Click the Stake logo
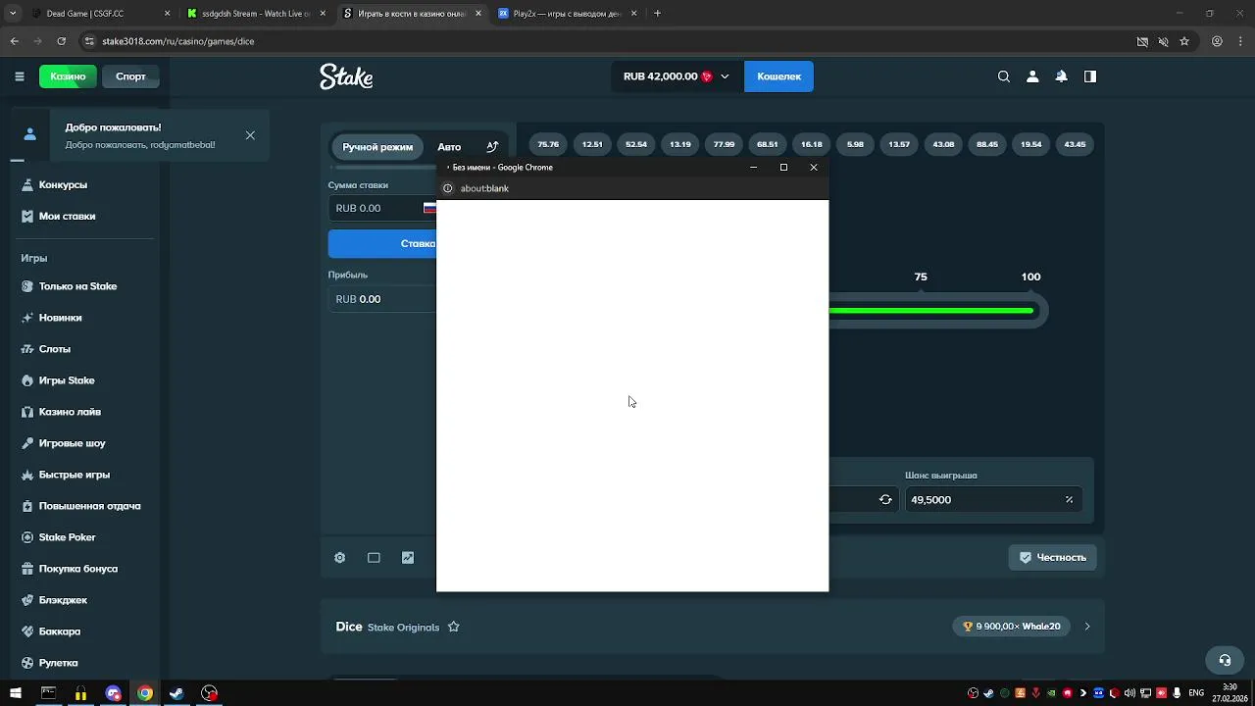This screenshot has width=1255, height=706. coord(346,76)
